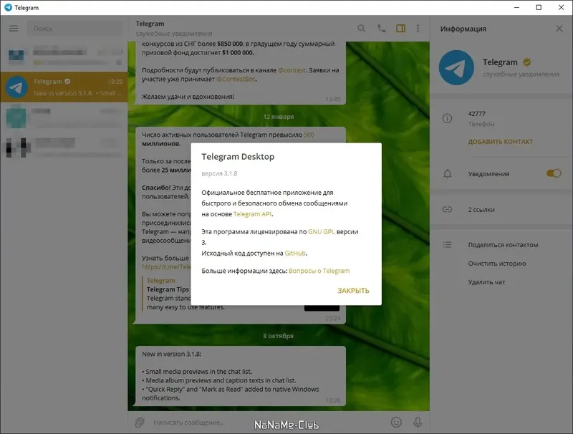Click the Telegram avatar in info panel
573x434 pixels.
(456, 67)
